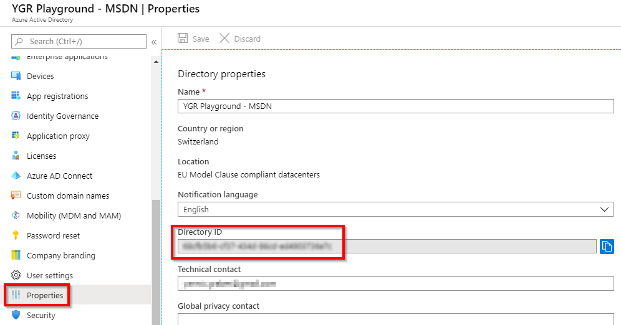Screen dimensions: 621x325
Task: Click the Devices icon in sidebar
Action: click(16, 76)
